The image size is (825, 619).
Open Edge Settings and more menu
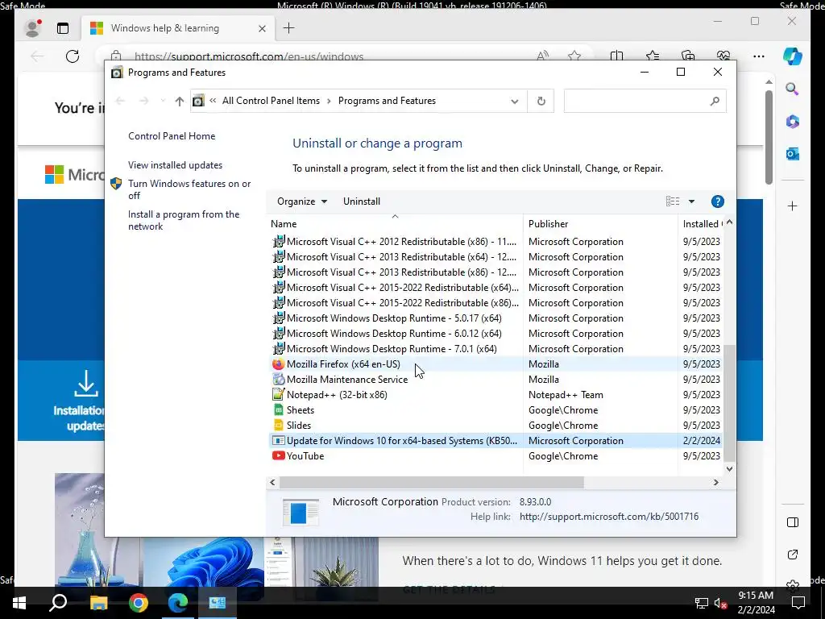[x=758, y=56]
